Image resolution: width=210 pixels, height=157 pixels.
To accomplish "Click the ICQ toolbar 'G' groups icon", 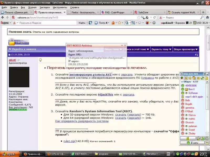I will point(186,78).
